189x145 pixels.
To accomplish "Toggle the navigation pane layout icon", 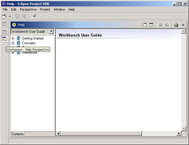I will [144, 25].
